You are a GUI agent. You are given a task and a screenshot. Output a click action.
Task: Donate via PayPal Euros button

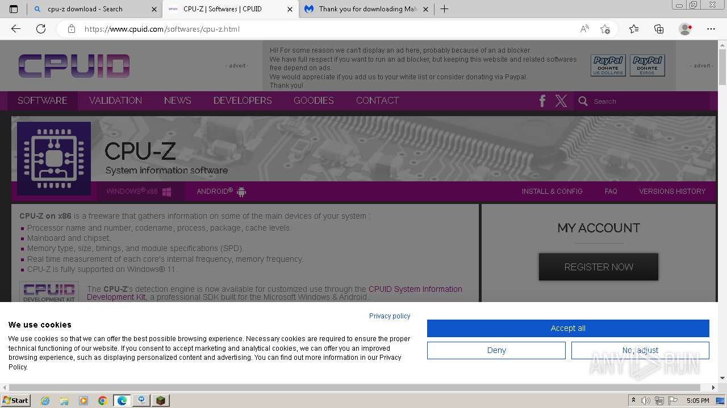pos(647,66)
